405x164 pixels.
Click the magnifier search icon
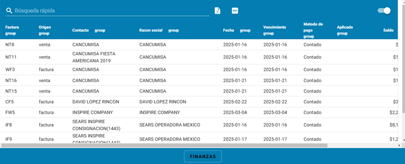click(9, 10)
